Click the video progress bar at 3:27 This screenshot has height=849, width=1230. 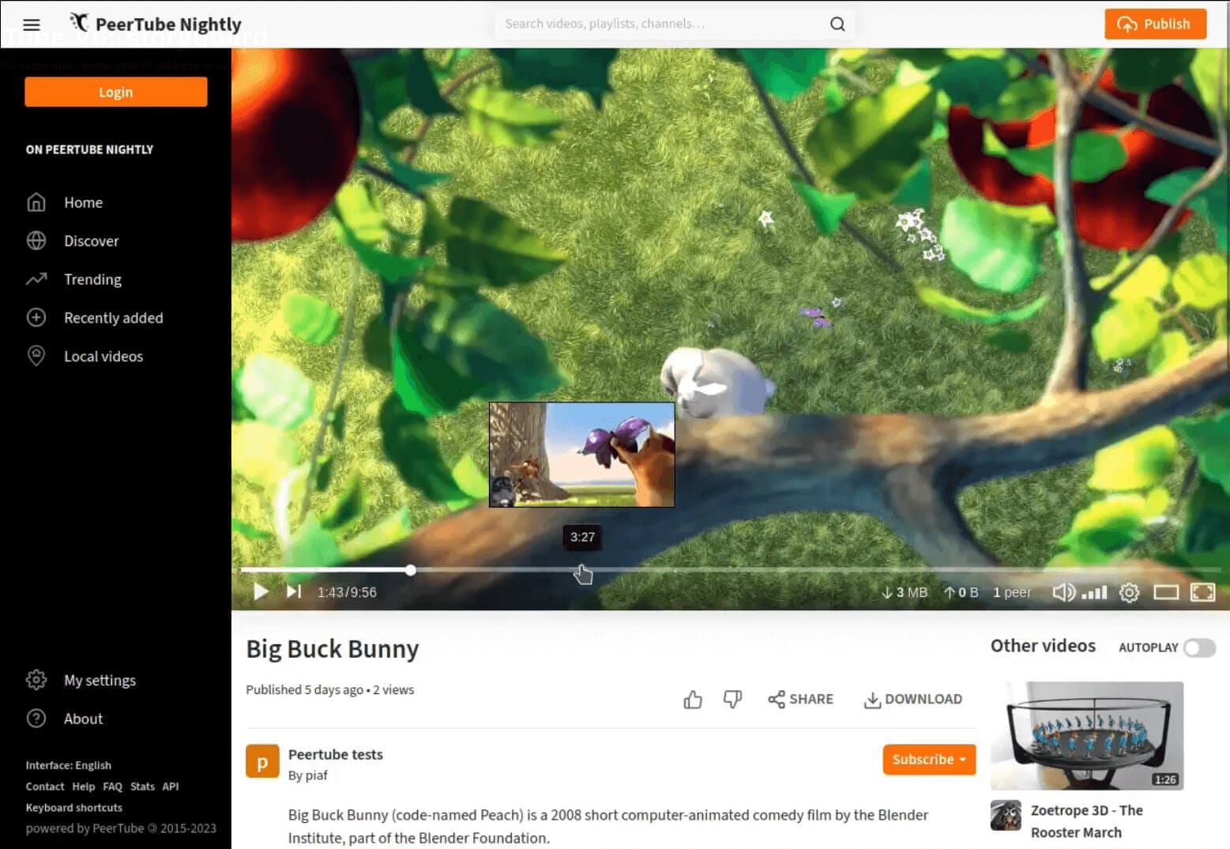[582, 570]
